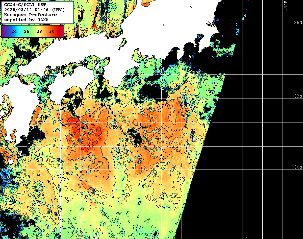This screenshot has width=303, height=239.
Task: Click the black cloud patch between the two warm regions
Action: (x=135, y=136)
